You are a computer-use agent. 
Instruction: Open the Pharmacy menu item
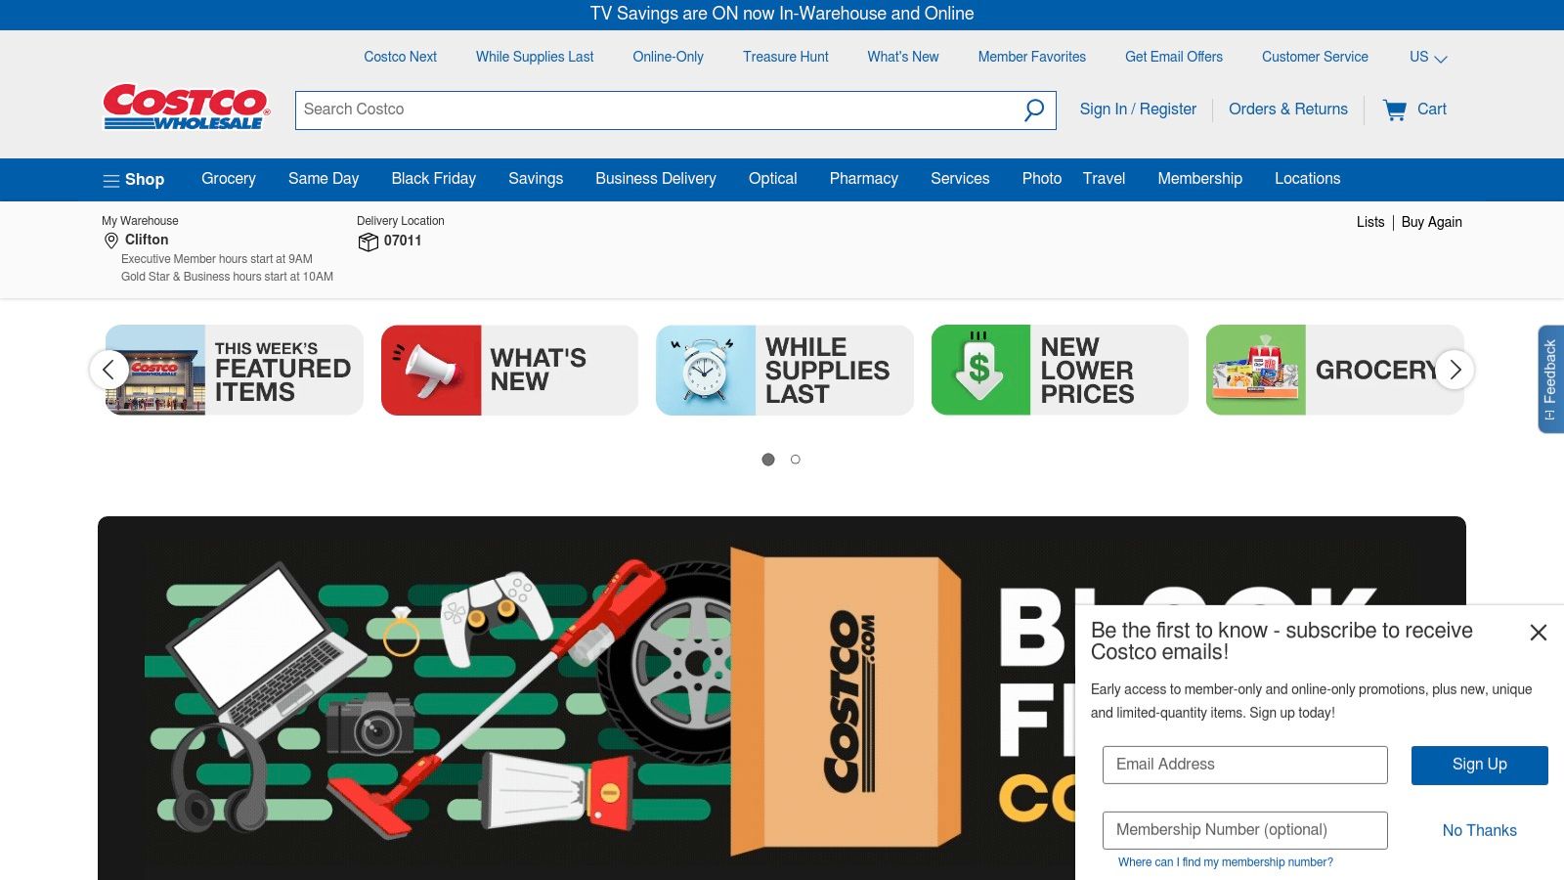coord(864,179)
